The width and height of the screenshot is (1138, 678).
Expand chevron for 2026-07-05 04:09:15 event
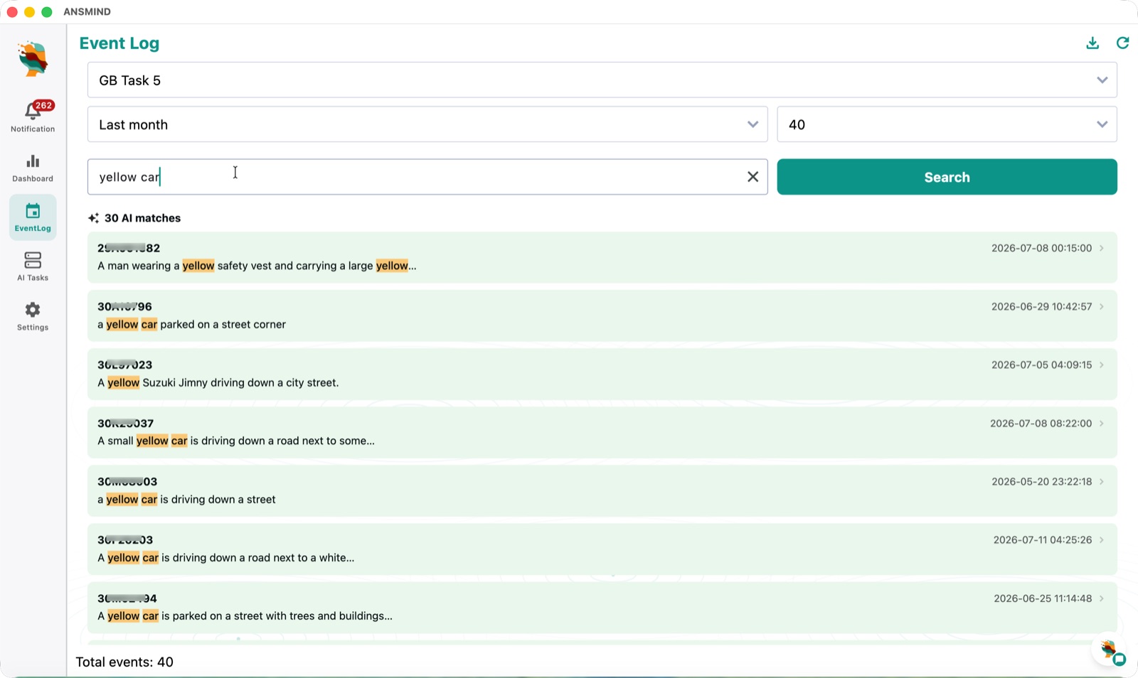(x=1102, y=365)
